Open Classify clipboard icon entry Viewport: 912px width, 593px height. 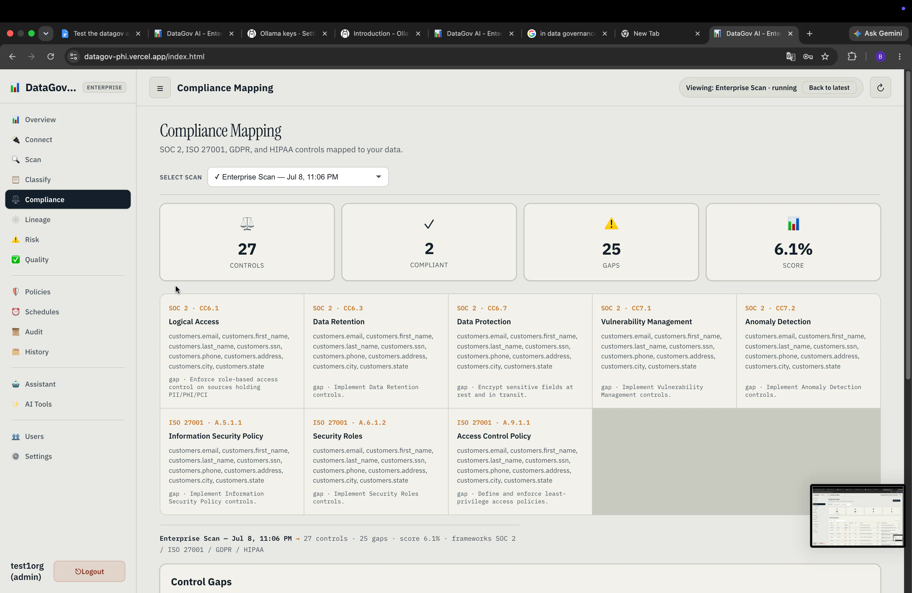68,179
